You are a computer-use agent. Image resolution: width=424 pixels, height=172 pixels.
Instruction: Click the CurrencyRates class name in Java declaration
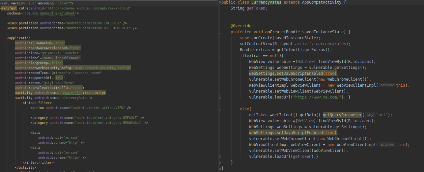pos(266,2)
